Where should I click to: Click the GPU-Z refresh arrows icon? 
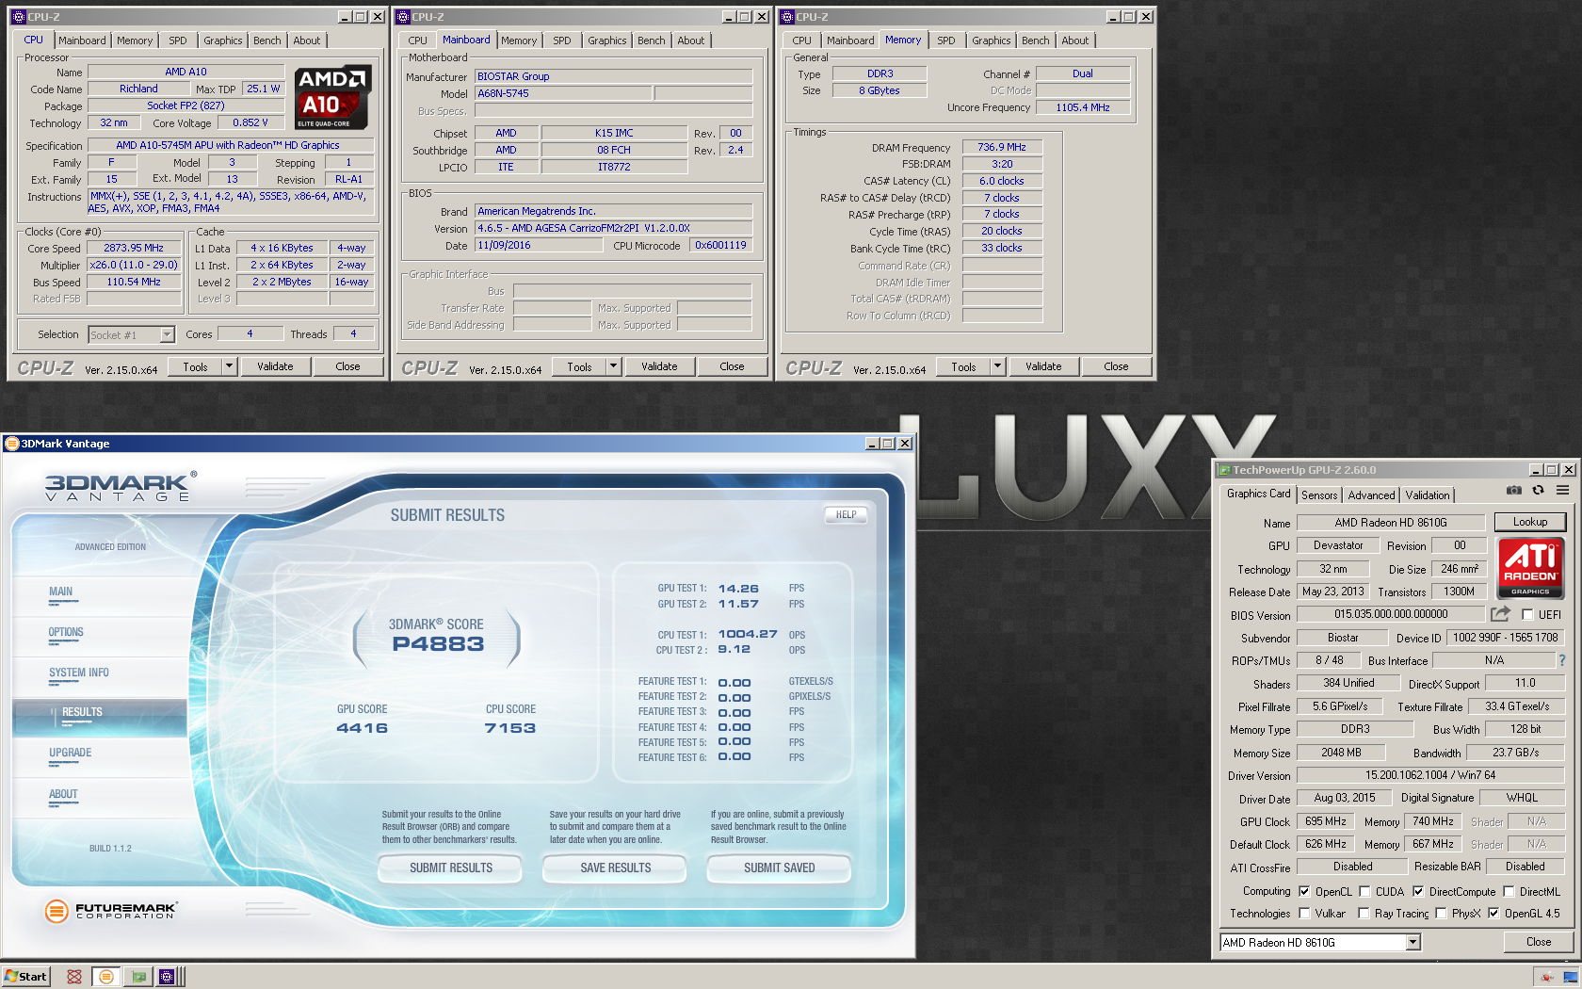tap(1538, 490)
